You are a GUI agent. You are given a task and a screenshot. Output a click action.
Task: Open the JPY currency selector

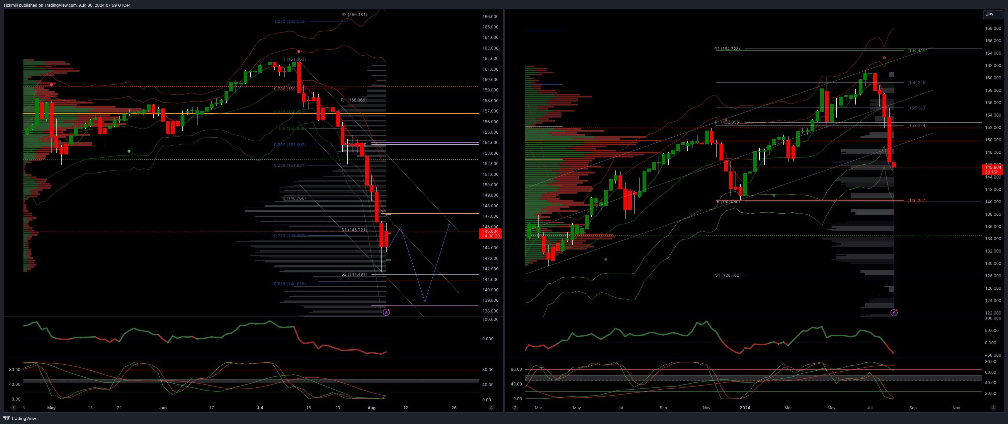(993, 14)
